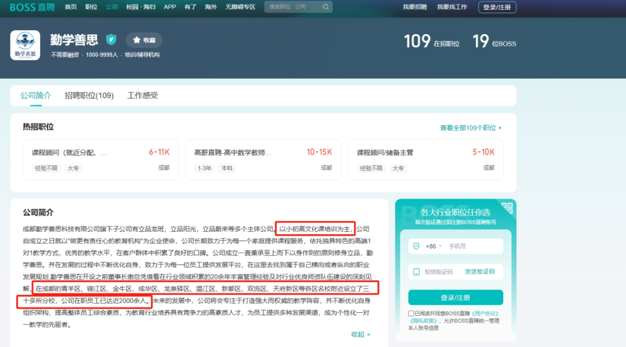The width and height of the screenshot is (626, 347).
Task: Click the blue verified badge beside 勤学善思
Action: pyautogui.click(x=111, y=39)
